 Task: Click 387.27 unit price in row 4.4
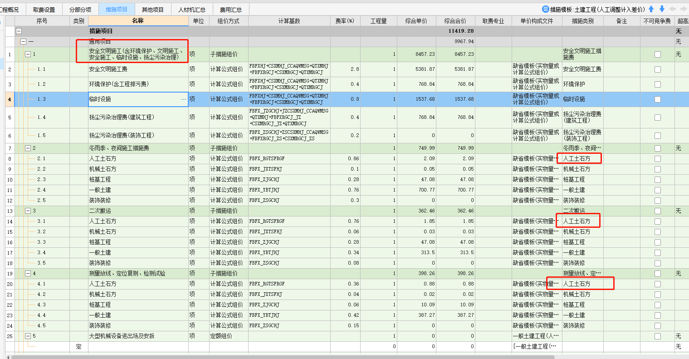pos(417,315)
